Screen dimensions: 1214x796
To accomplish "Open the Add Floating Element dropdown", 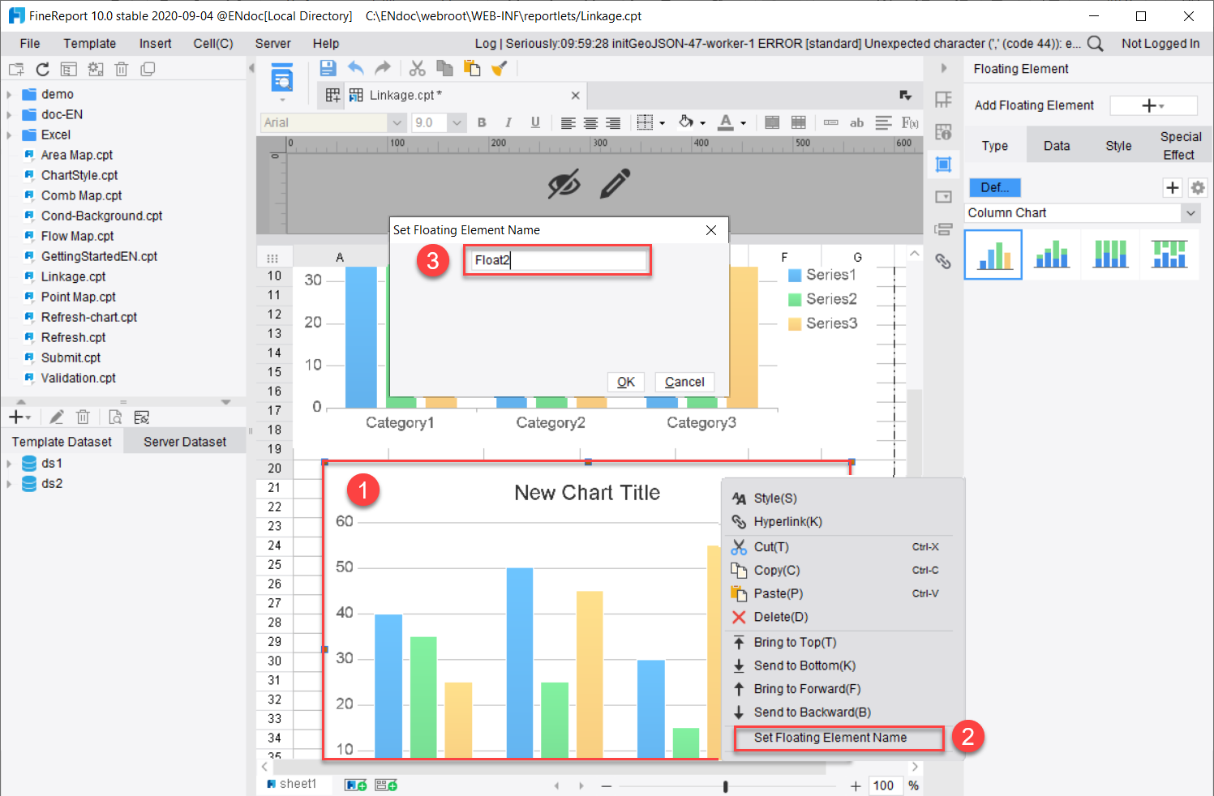I will (1153, 105).
